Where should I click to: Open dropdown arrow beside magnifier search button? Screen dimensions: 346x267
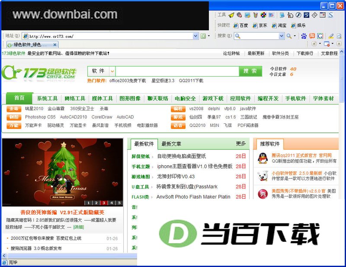295,36
